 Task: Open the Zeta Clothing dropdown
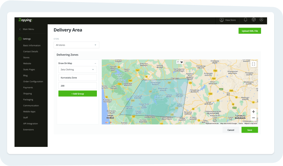coord(77,69)
